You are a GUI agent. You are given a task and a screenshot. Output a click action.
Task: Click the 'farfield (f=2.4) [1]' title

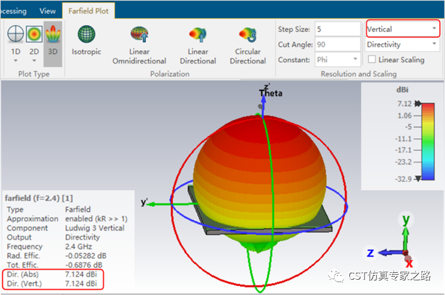click(x=39, y=198)
